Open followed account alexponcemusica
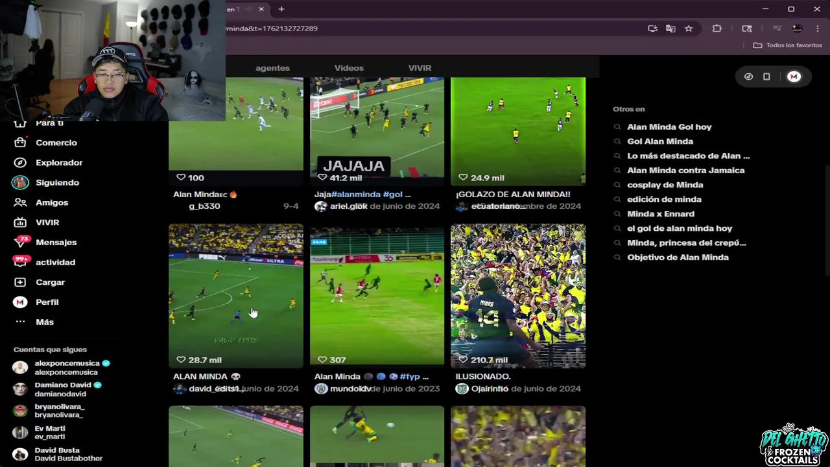Viewport: 830px width, 467px height. point(62,368)
